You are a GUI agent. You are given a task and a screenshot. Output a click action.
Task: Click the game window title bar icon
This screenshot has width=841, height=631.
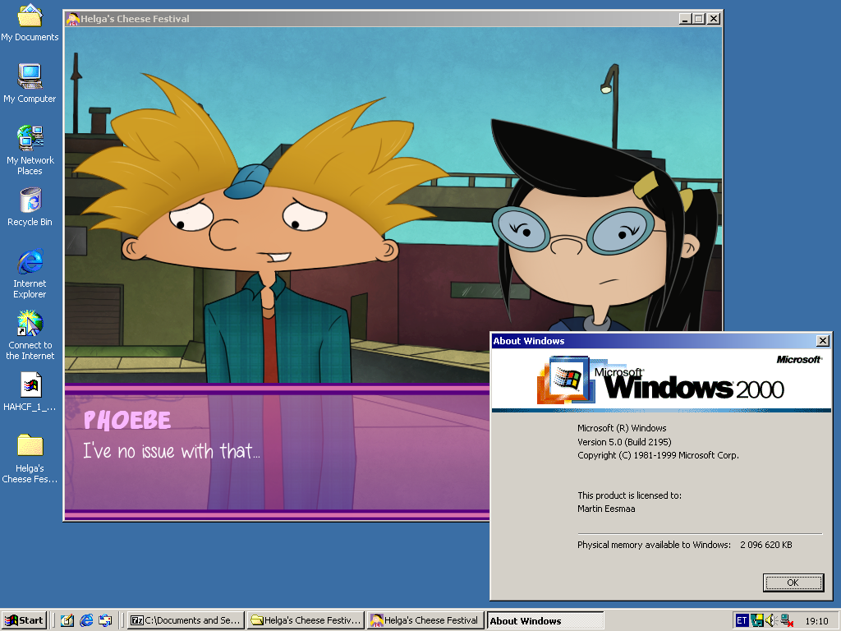click(x=73, y=19)
